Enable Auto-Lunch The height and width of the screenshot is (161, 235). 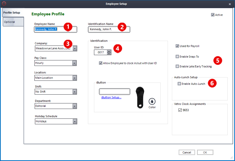click(x=179, y=83)
